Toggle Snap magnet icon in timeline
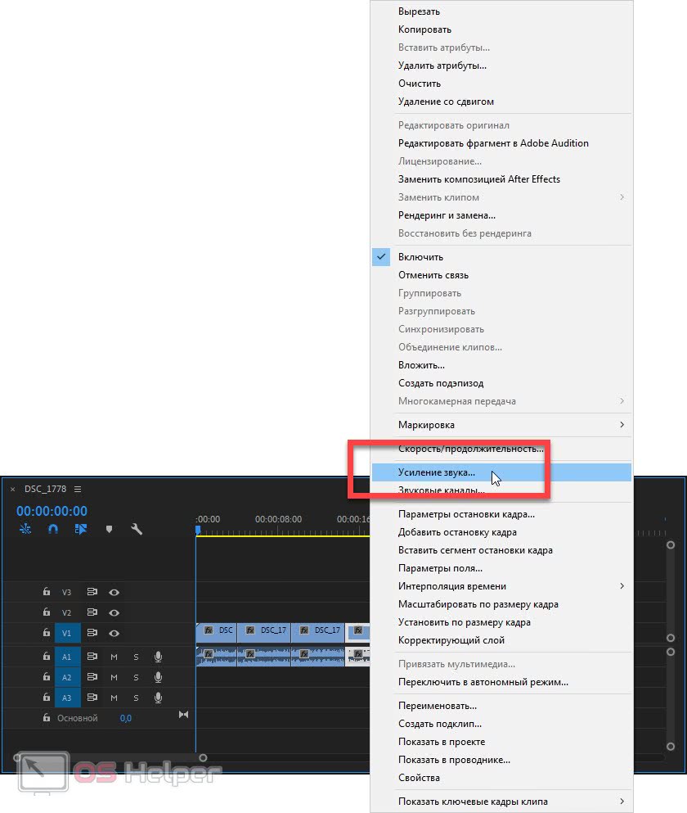The width and height of the screenshot is (687, 813). pyautogui.click(x=53, y=529)
